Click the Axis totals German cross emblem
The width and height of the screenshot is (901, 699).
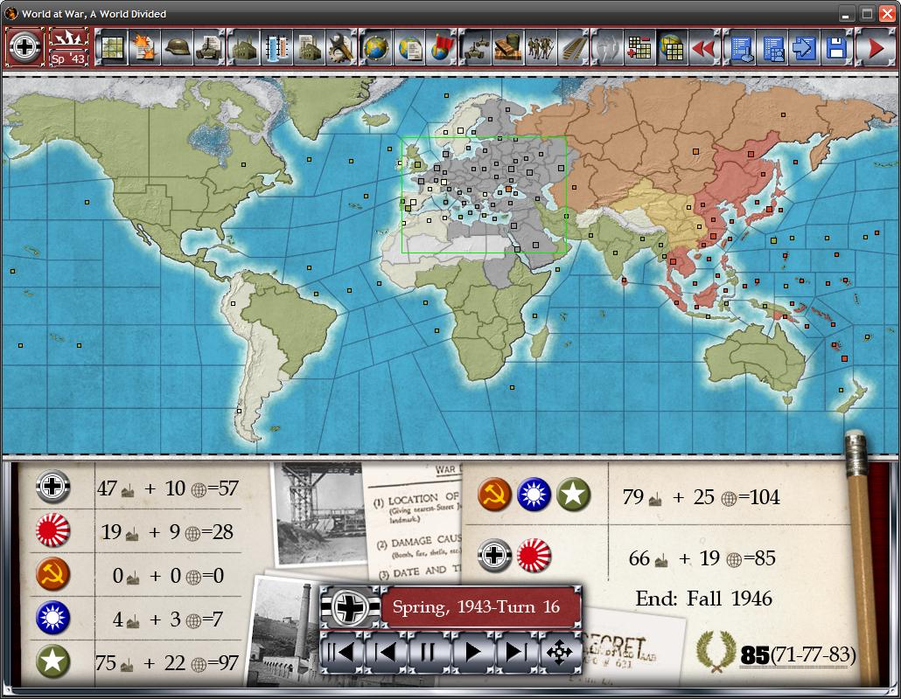click(495, 556)
